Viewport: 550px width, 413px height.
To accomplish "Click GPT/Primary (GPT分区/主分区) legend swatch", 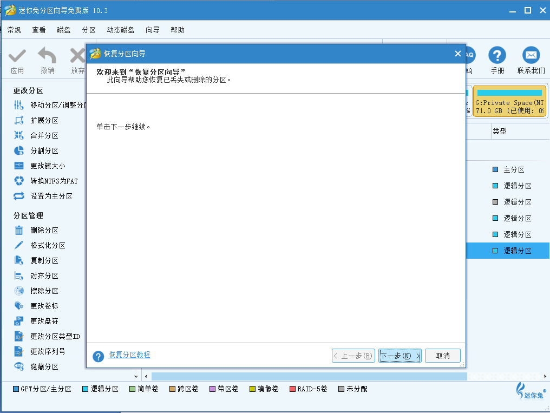I will click(16, 389).
